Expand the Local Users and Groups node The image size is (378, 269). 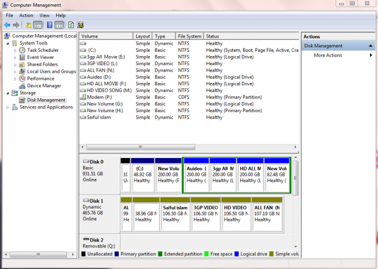(x=15, y=72)
